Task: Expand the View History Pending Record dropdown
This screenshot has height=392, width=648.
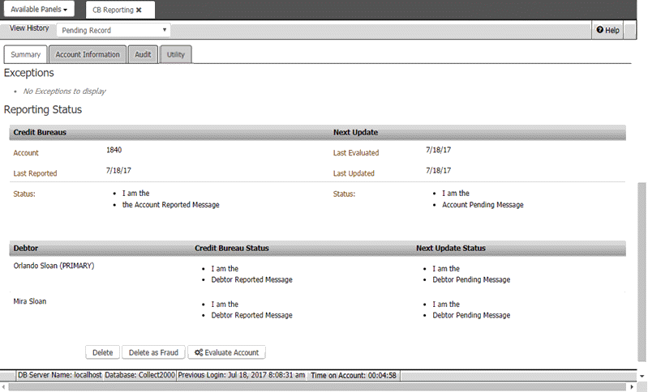Action: click(113, 30)
